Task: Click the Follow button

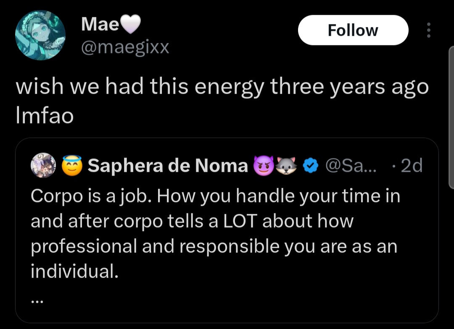Action: [353, 30]
